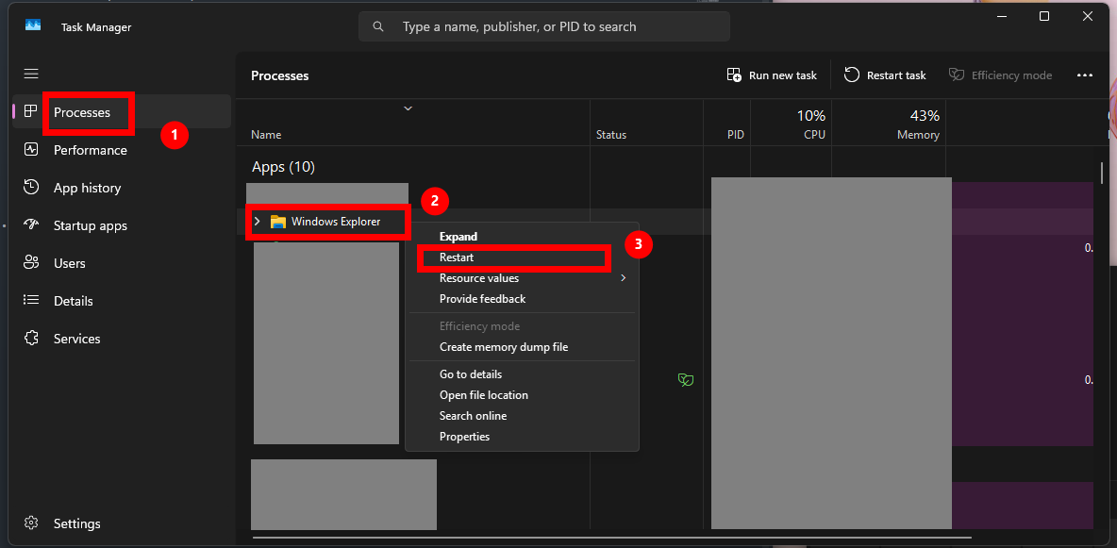Click the Restart task button
Image resolution: width=1117 pixels, height=548 pixels.
(885, 75)
